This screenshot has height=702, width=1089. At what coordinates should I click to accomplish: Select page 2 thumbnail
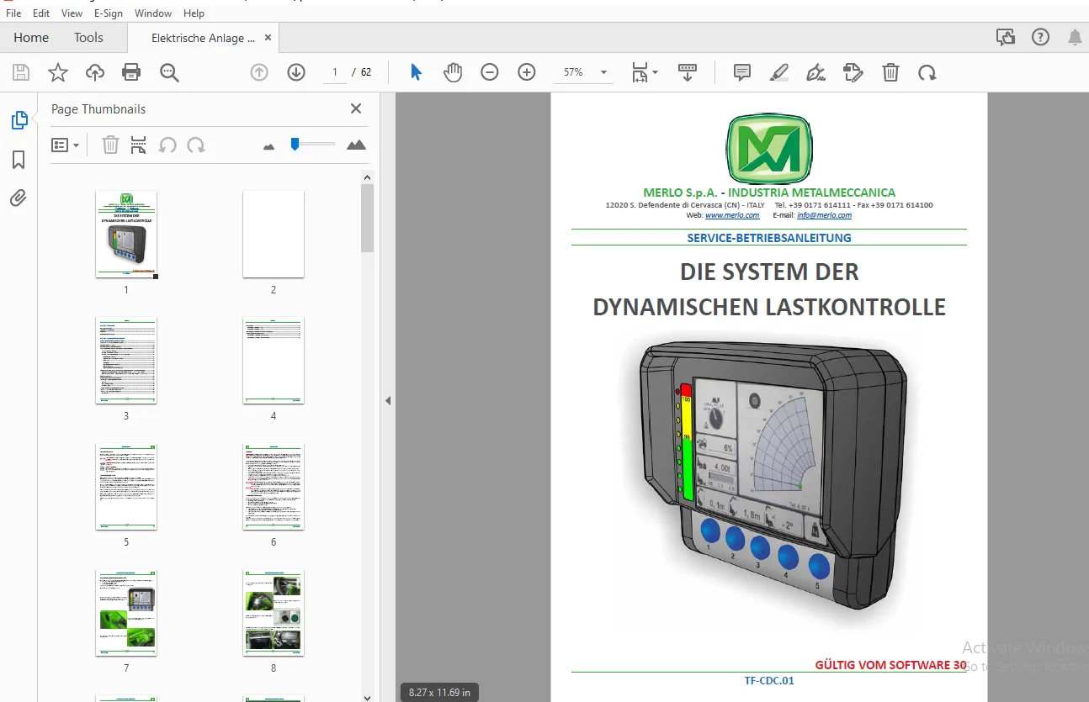coord(274,234)
